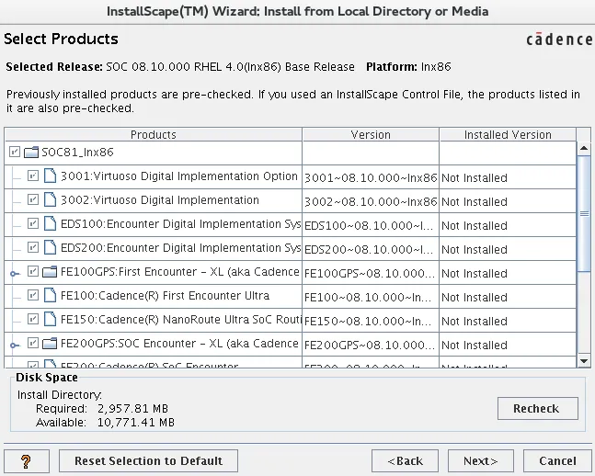Expand the FE200GPS:SOC Encounter tree node

tap(14, 345)
